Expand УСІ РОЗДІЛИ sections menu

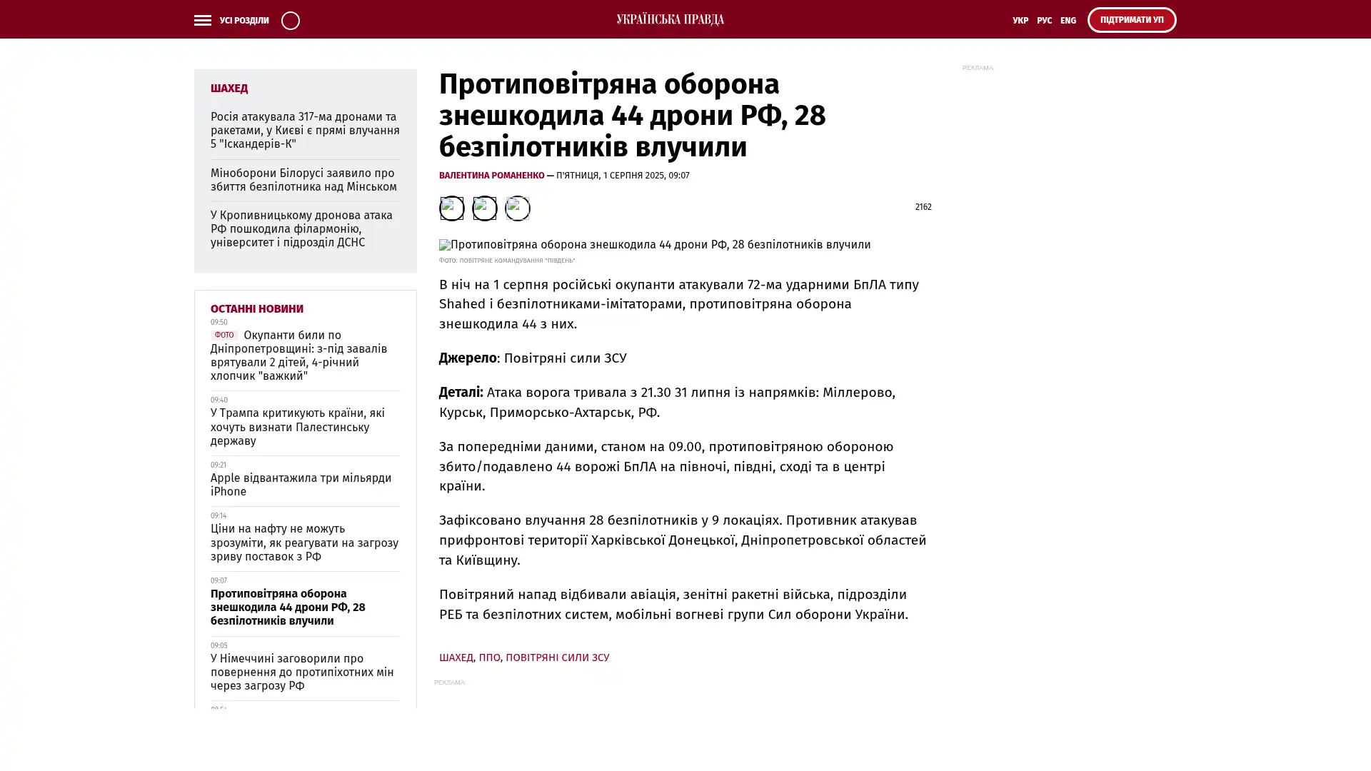243,21
